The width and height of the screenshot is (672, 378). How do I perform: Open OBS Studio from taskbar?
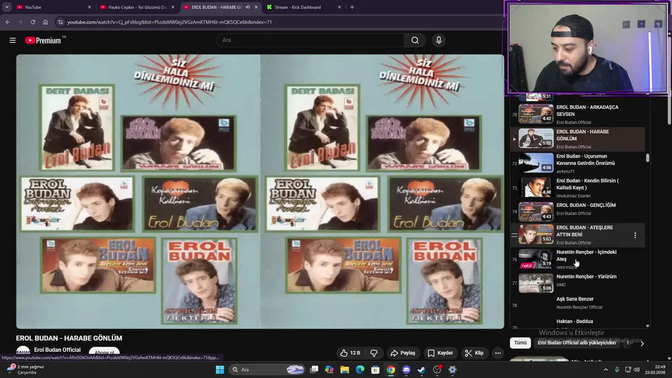click(x=437, y=370)
